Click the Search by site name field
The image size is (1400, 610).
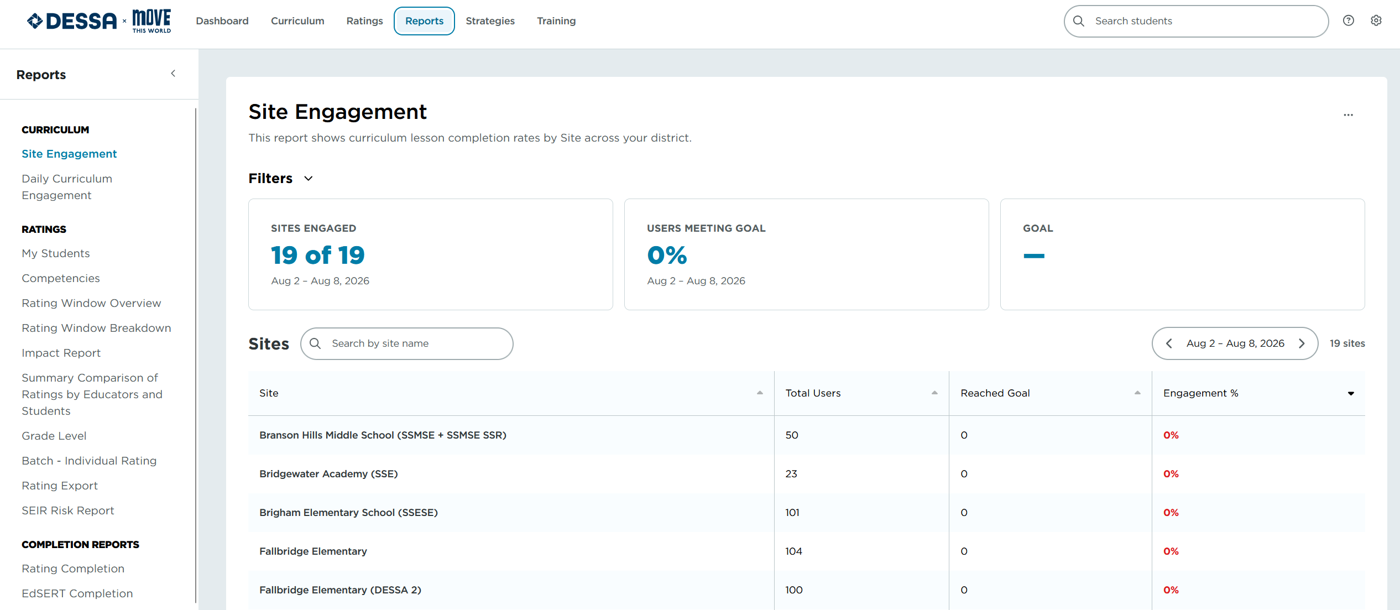(407, 343)
